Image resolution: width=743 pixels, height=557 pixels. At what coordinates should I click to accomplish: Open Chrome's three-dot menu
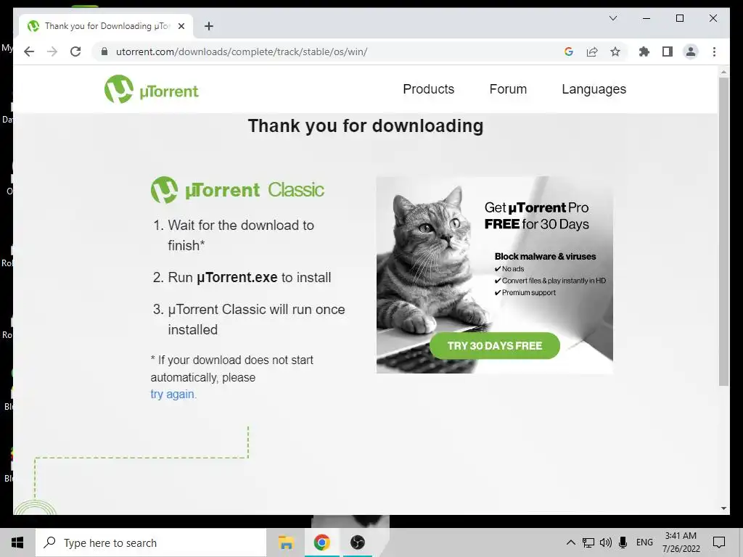pyautogui.click(x=714, y=51)
